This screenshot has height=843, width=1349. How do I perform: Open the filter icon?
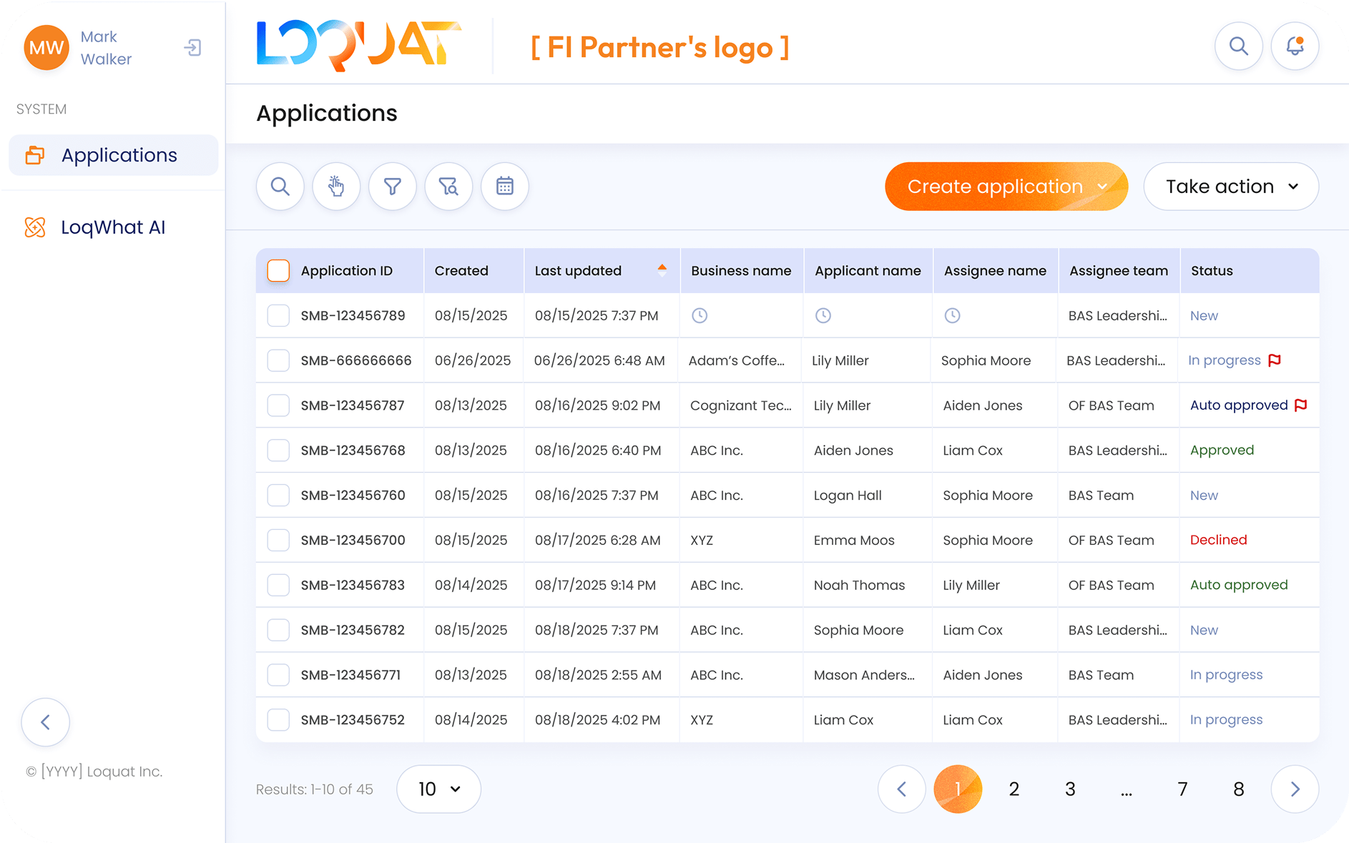pos(392,186)
